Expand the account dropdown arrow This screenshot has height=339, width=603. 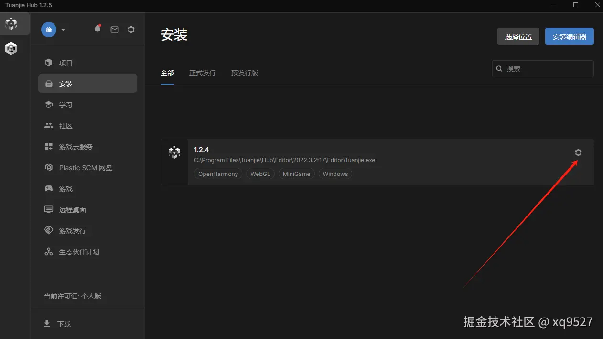point(63,30)
